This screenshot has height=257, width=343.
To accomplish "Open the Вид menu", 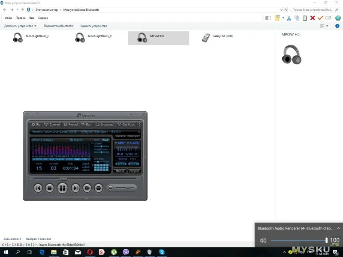I will (x=32, y=18).
